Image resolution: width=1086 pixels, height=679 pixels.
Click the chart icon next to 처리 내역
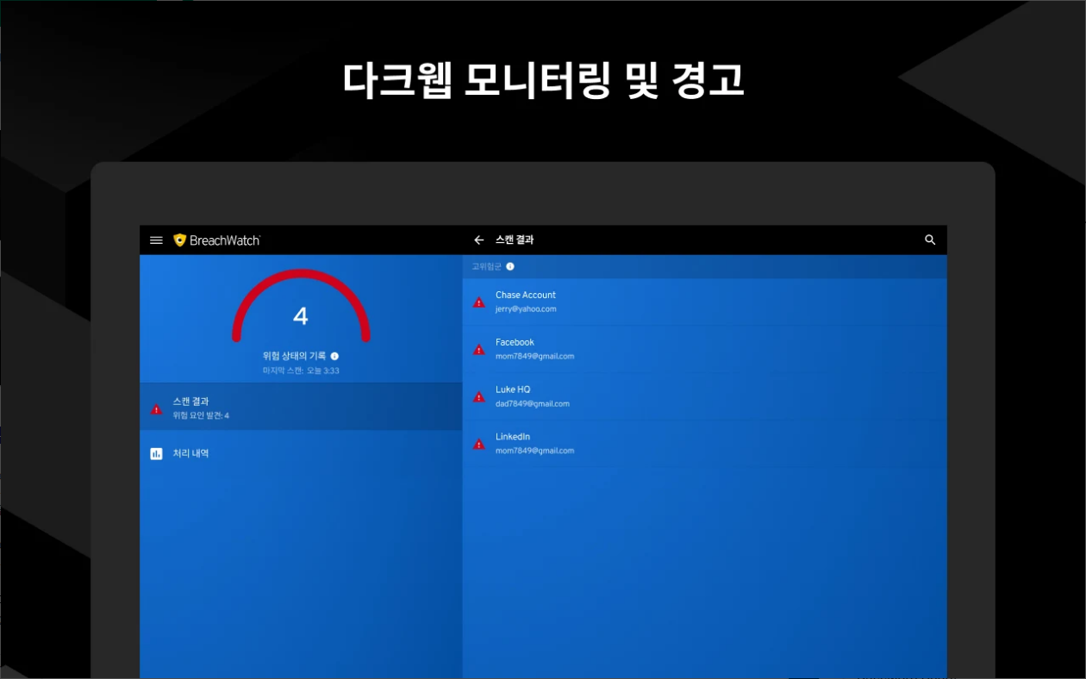click(x=155, y=453)
